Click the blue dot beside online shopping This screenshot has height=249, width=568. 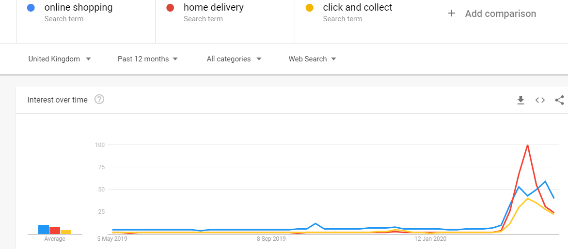pyautogui.click(x=31, y=8)
